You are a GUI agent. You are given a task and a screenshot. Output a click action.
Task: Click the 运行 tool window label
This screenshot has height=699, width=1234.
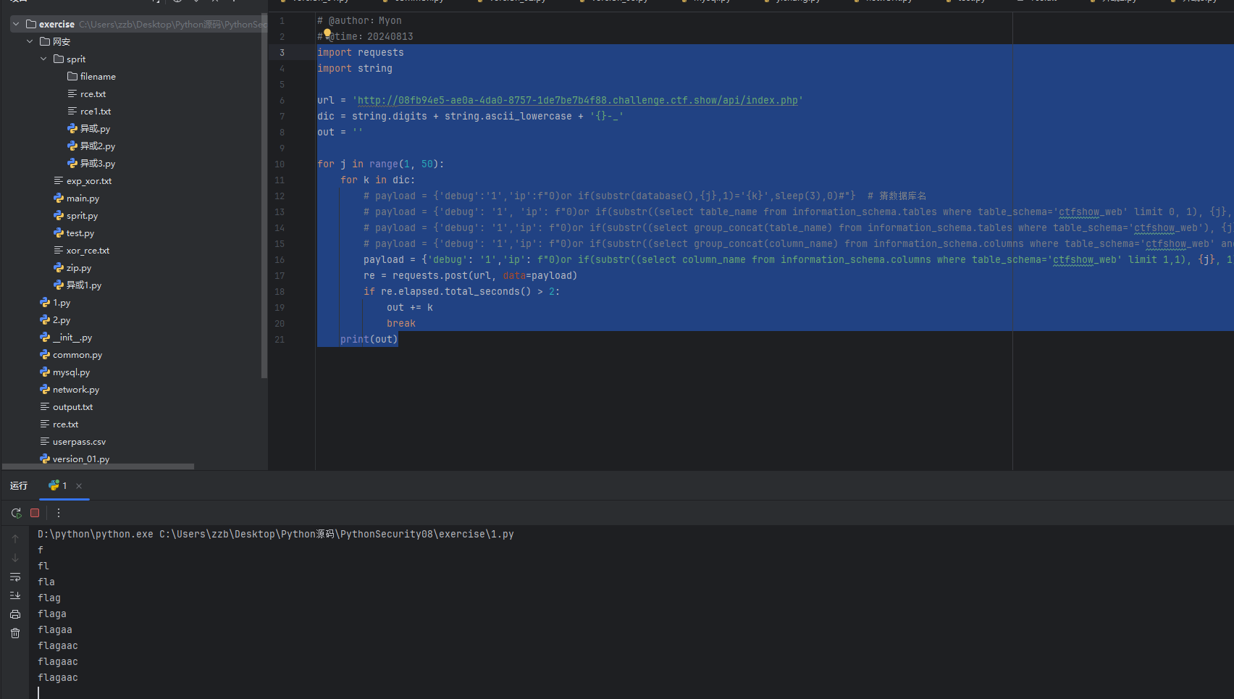pos(19,485)
